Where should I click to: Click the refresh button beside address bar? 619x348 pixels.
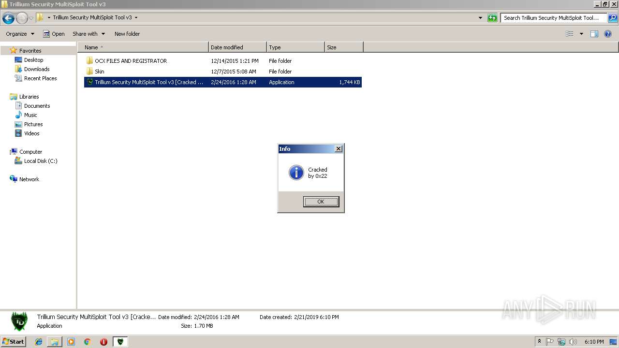click(x=492, y=18)
